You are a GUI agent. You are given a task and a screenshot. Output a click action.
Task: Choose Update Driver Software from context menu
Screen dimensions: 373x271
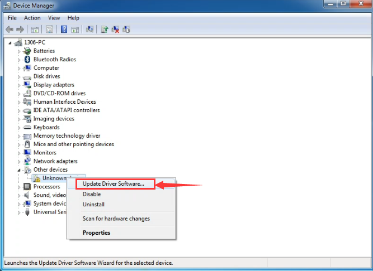point(114,183)
